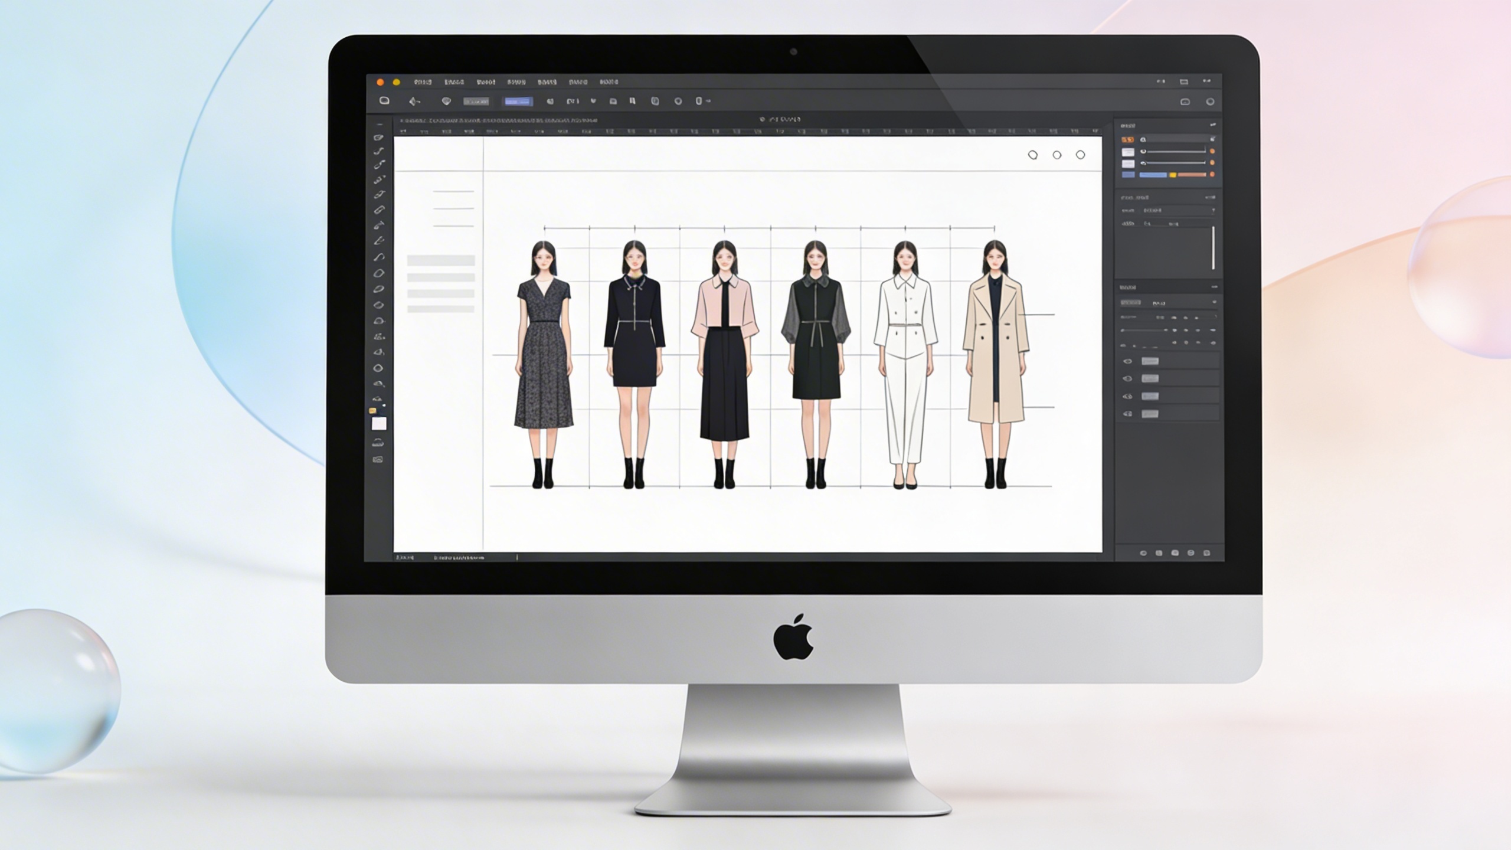Hide the fourth layer via eye icon
Viewport: 1511px width, 850px height.
coord(1128,414)
